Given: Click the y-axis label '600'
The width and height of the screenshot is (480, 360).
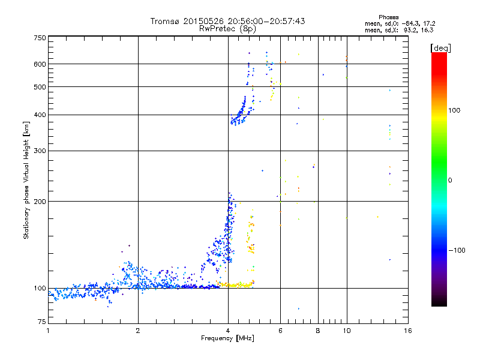Looking at the screenshot, I should 40,64.
